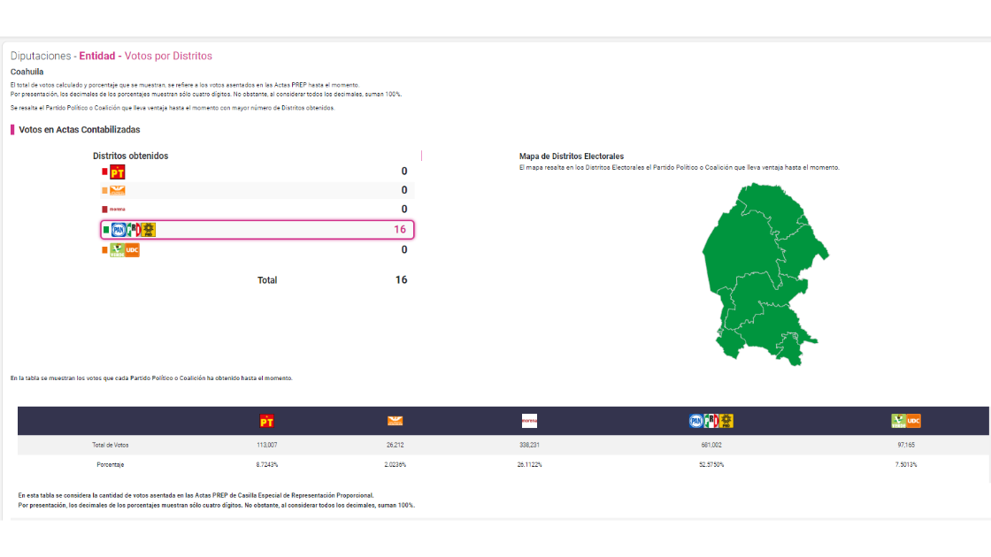Click the Entidad breadcrumb in page title
991x557 pixels.
[96, 56]
